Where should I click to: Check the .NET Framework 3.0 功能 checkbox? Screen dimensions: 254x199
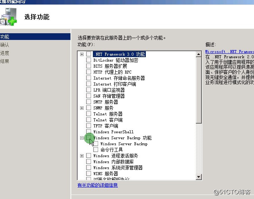click(x=88, y=54)
